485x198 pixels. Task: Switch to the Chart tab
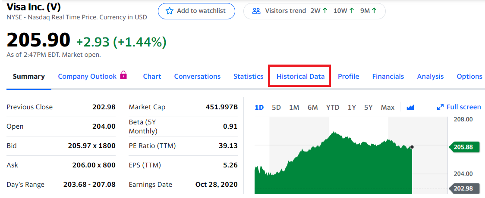pos(152,77)
